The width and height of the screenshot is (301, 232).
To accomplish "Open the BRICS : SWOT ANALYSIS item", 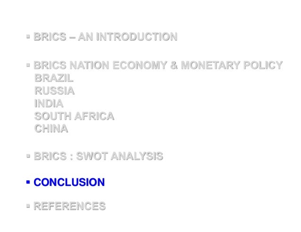I will pos(98,156).
